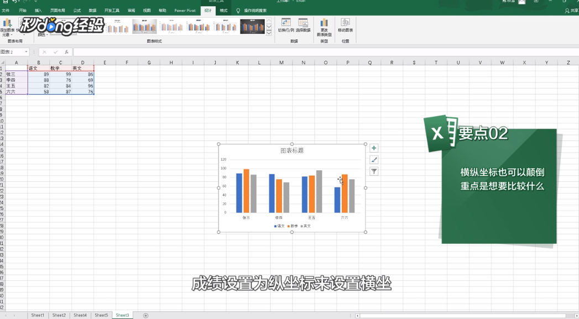
Task: Open the View (视图) tab
Action: 147,11
